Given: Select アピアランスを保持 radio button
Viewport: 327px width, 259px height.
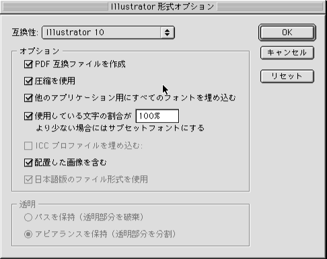Looking at the screenshot, I should click(x=28, y=234).
